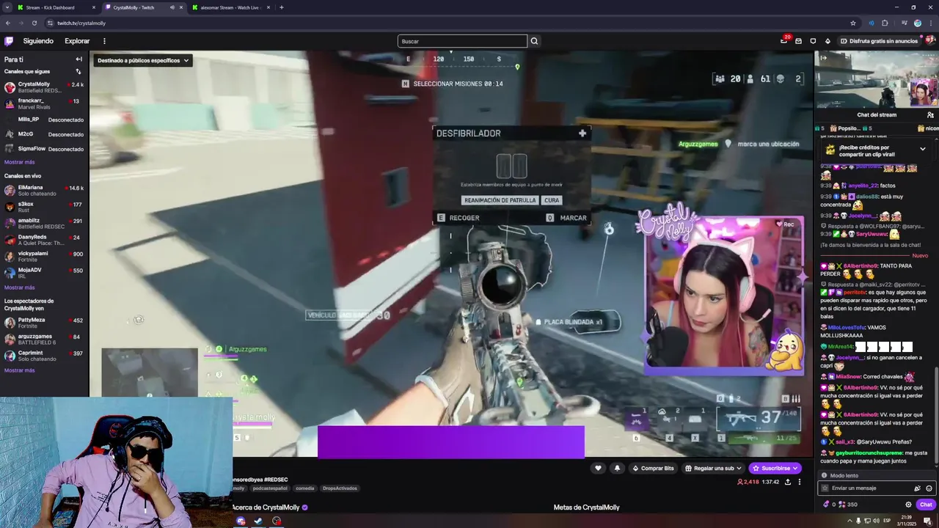Screen dimensions: 939x528
Task: Expand 'Mostrar más' under followed channels
Action: click(x=20, y=162)
